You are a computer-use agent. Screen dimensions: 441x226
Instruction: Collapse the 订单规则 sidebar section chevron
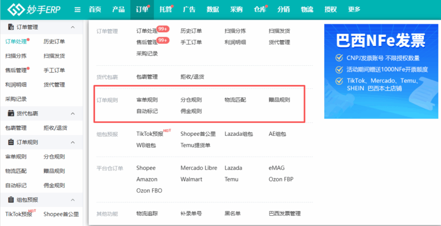pyautogui.click(x=72, y=142)
